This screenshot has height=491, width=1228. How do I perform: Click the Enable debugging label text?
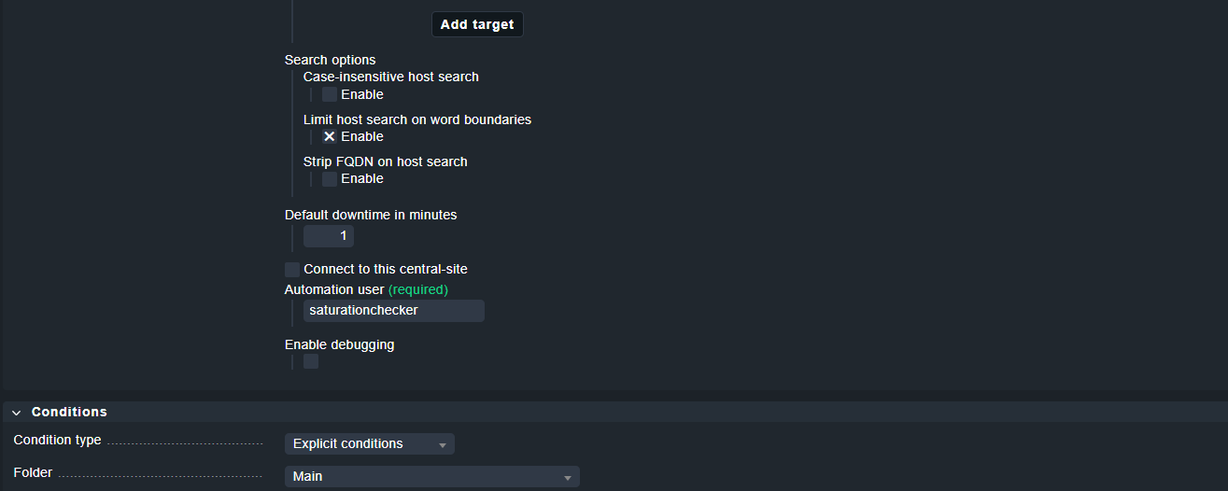(x=339, y=344)
